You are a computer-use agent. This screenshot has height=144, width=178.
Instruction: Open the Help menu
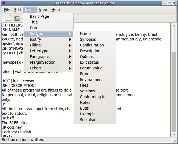(x=56, y=10)
